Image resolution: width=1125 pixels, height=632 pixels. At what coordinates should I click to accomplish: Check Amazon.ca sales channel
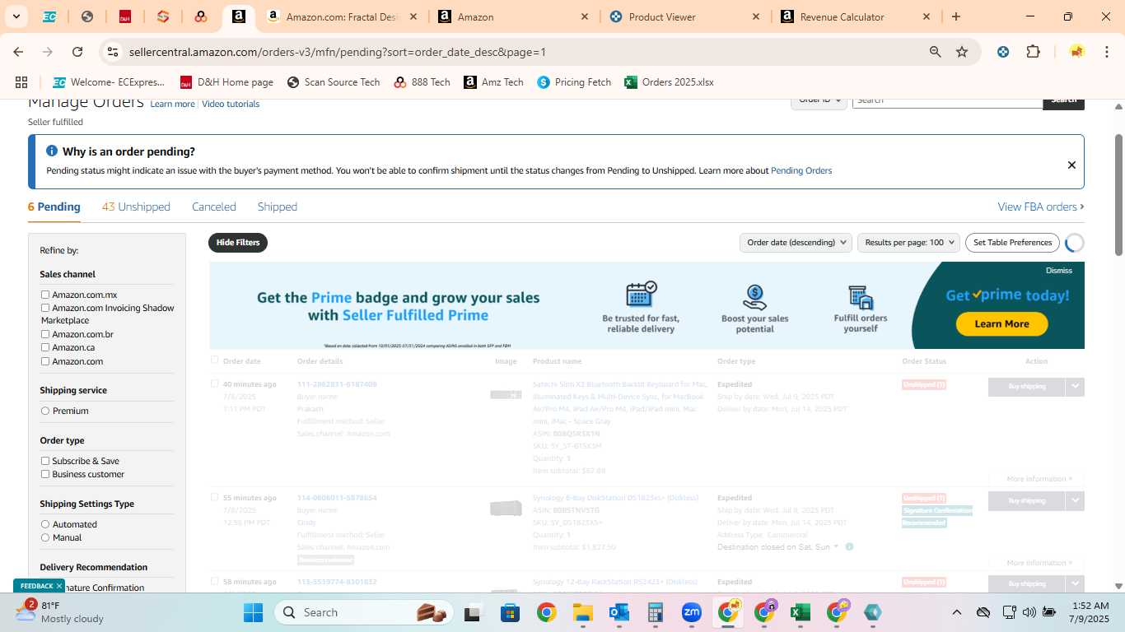point(45,347)
